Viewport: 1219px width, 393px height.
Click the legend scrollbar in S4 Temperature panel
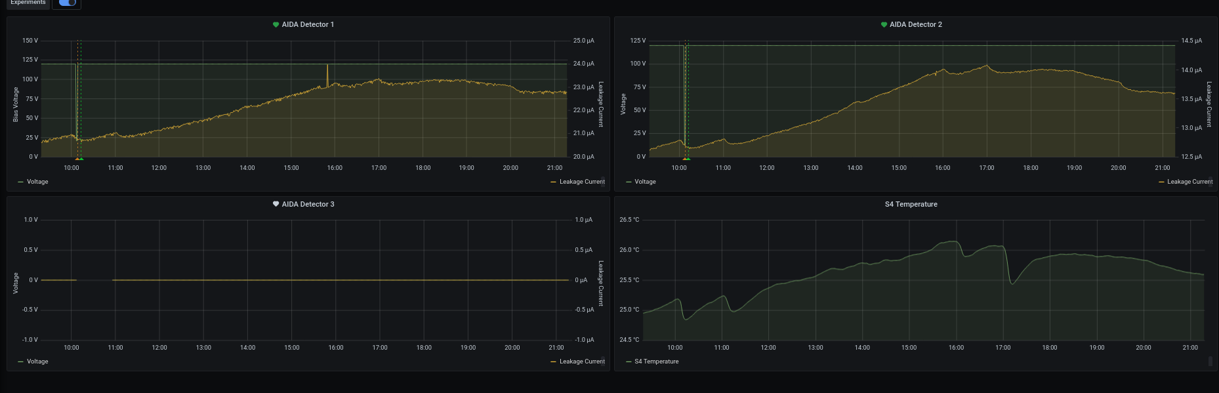1210,362
